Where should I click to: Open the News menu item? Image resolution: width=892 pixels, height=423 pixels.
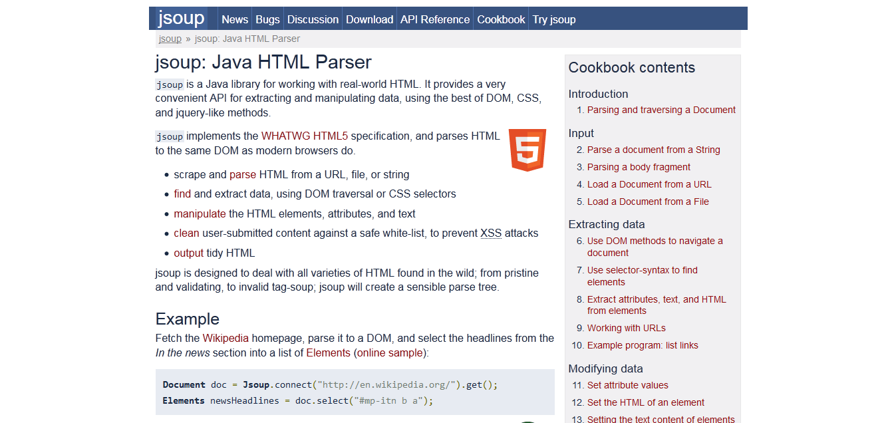point(235,19)
